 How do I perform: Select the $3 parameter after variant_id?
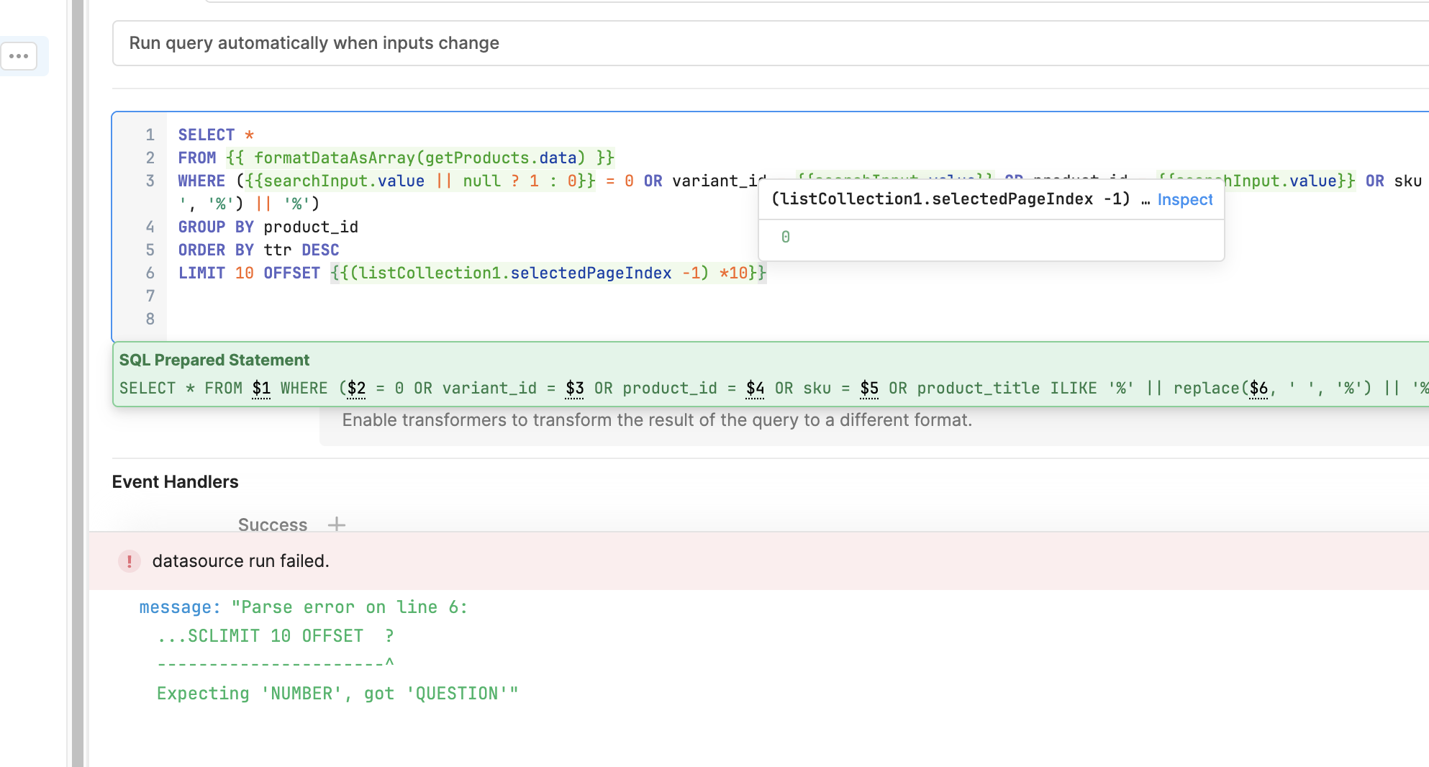point(574,389)
